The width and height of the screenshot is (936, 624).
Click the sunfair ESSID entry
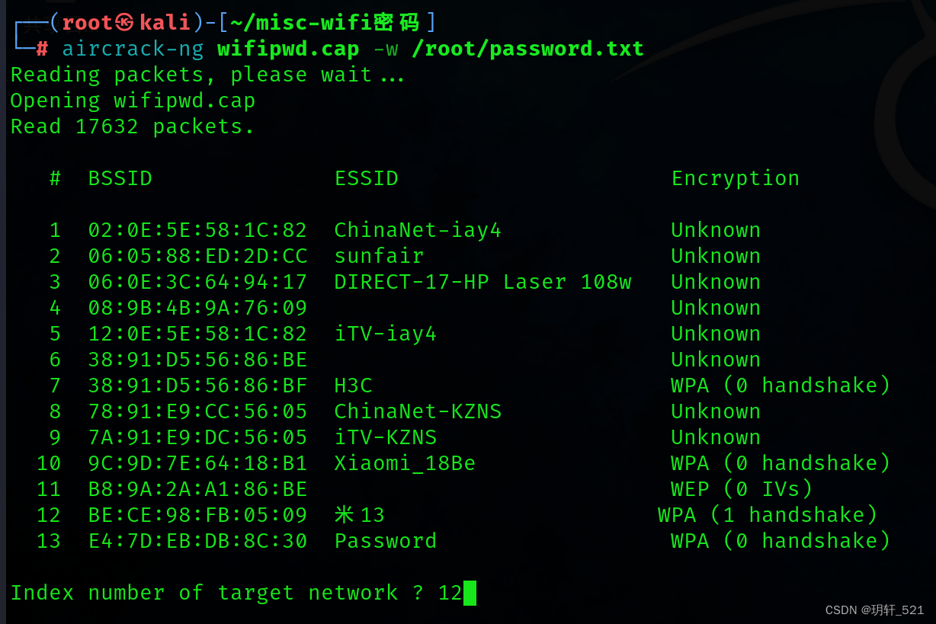[x=379, y=256]
